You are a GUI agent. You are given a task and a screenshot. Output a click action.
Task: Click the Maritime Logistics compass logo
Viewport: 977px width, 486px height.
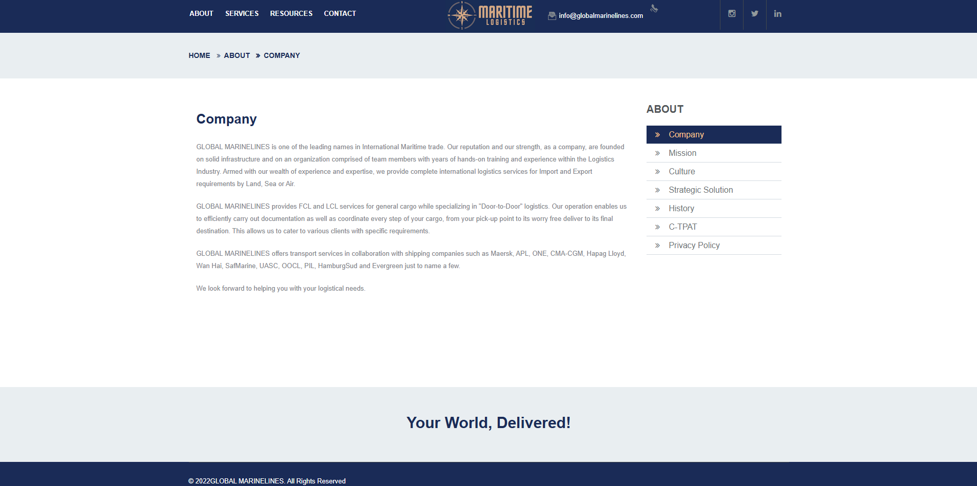(x=490, y=15)
